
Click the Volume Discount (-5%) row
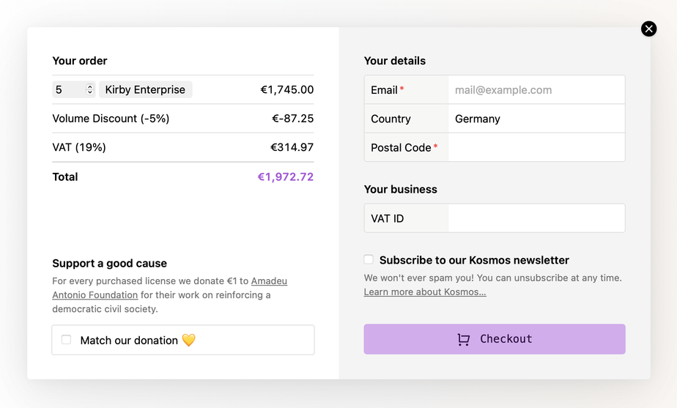tap(111, 119)
